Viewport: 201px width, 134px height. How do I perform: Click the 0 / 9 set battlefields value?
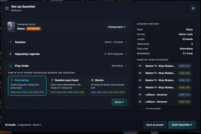coord(188,53)
